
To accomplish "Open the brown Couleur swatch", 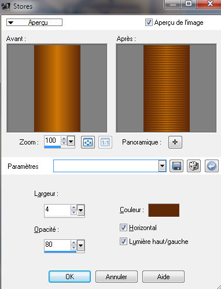I will [164, 210].
